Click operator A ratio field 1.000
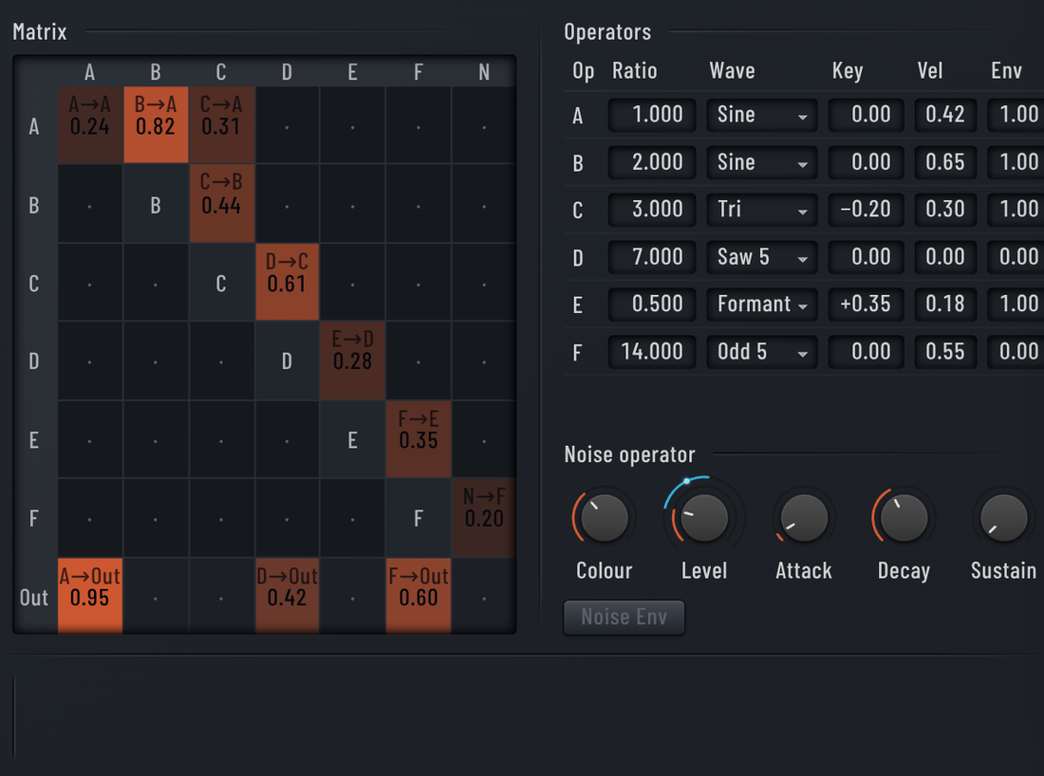This screenshot has width=1044, height=776. coord(652,115)
